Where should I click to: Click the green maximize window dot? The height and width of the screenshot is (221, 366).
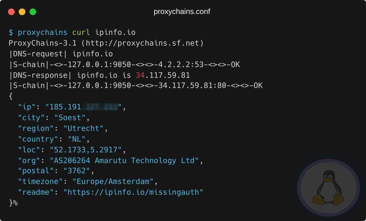tap(33, 12)
